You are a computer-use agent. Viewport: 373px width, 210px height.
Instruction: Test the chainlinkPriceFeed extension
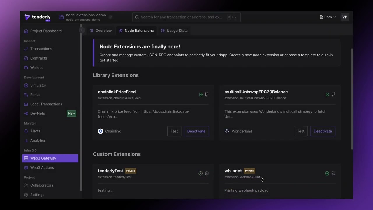174,131
